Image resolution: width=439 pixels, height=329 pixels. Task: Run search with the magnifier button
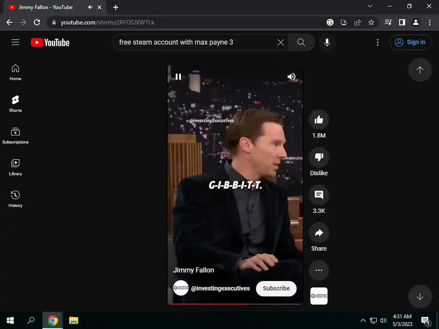point(301,42)
